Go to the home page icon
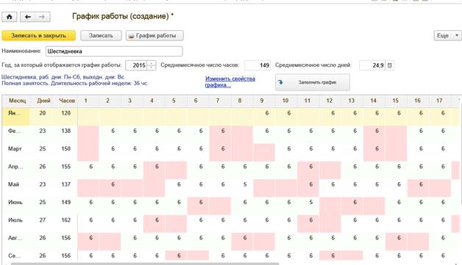Image resolution: width=462 pixels, height=265 pixels. point(9,17)
